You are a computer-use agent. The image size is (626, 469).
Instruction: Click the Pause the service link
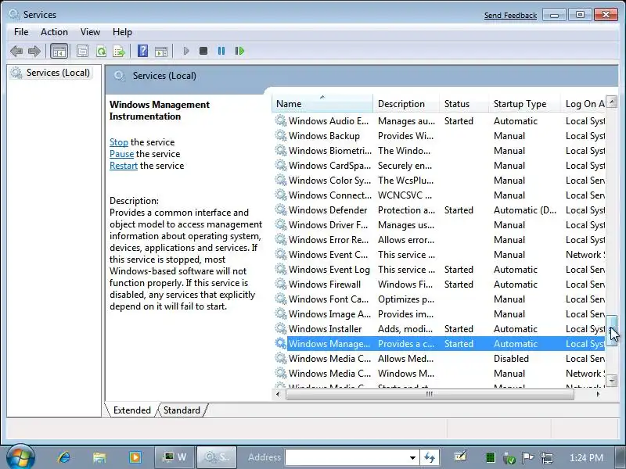pos(122,154)
